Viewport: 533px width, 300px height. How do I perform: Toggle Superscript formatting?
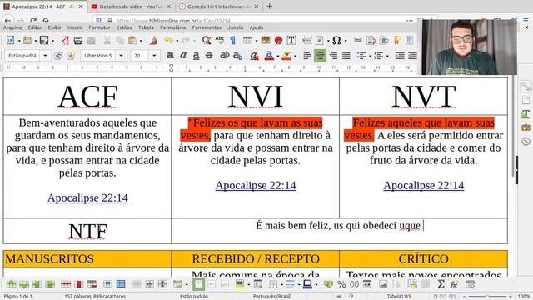pos(224,56)
